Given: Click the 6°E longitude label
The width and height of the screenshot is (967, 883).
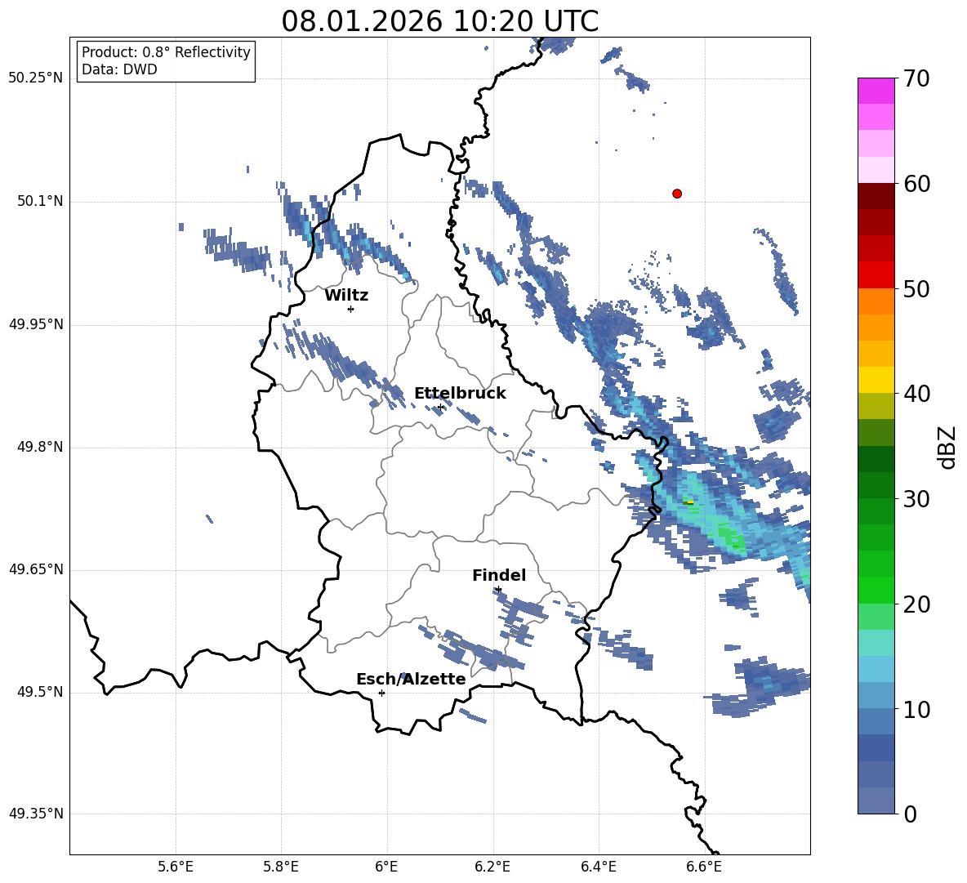Looking at the screenshot, I should click(386, 867).
